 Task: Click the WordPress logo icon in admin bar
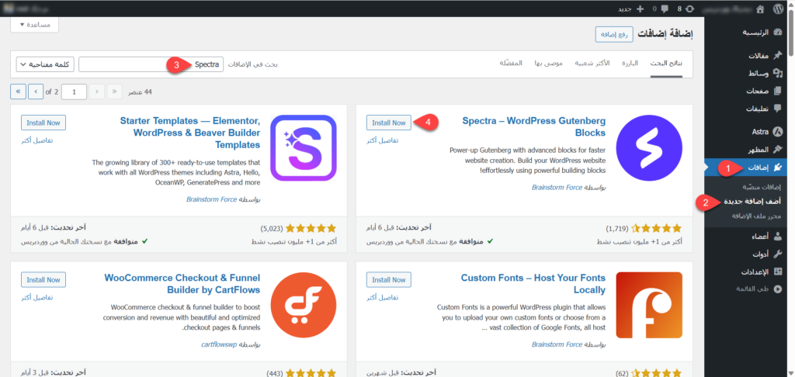pyautogui.click(x=778, y=9)
